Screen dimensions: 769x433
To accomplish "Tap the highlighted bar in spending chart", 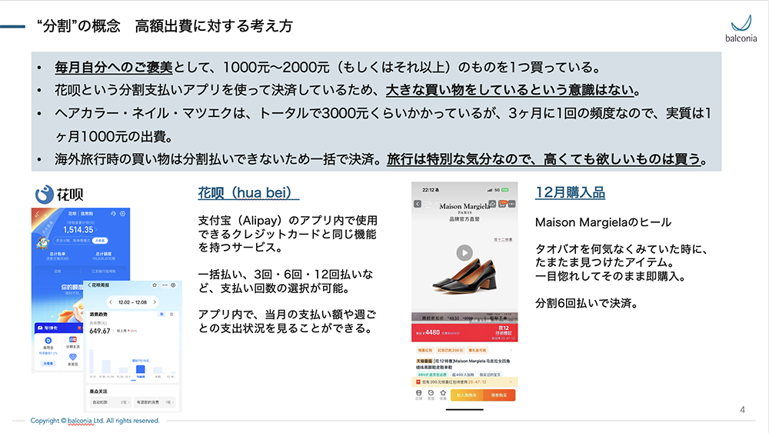I will (x=140, y=368).
